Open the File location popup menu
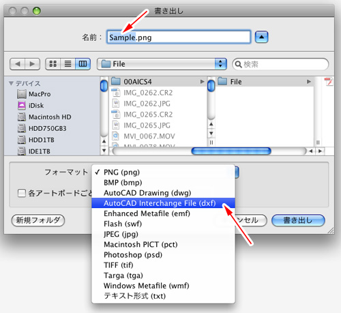The width and height of the screenshot is (341, 313). (x=162, y=64)
